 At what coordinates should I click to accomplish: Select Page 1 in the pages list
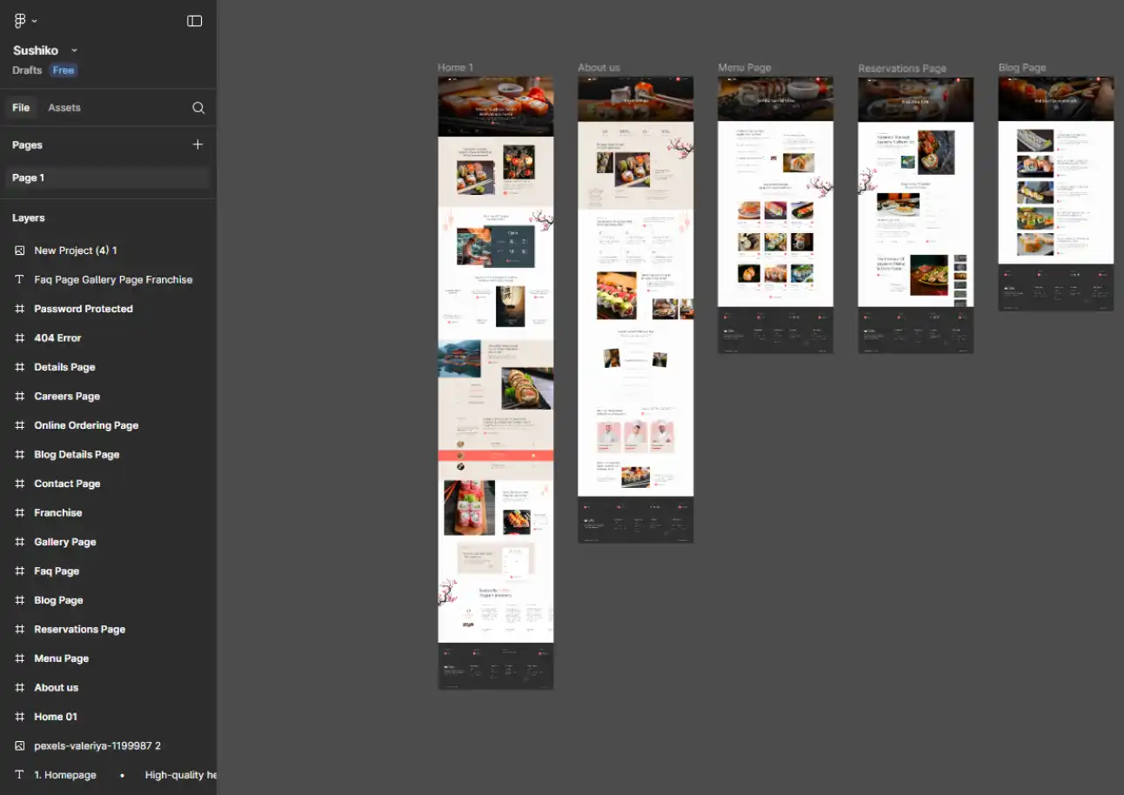coord(108,177)
